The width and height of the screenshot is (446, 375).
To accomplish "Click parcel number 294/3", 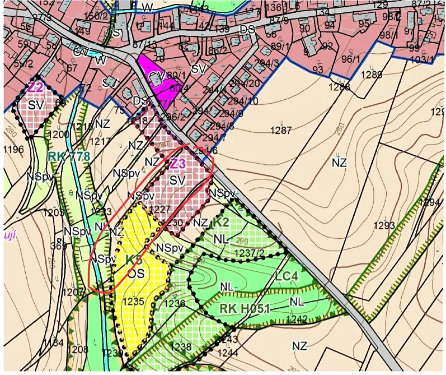I will click(x=267, y=63).
